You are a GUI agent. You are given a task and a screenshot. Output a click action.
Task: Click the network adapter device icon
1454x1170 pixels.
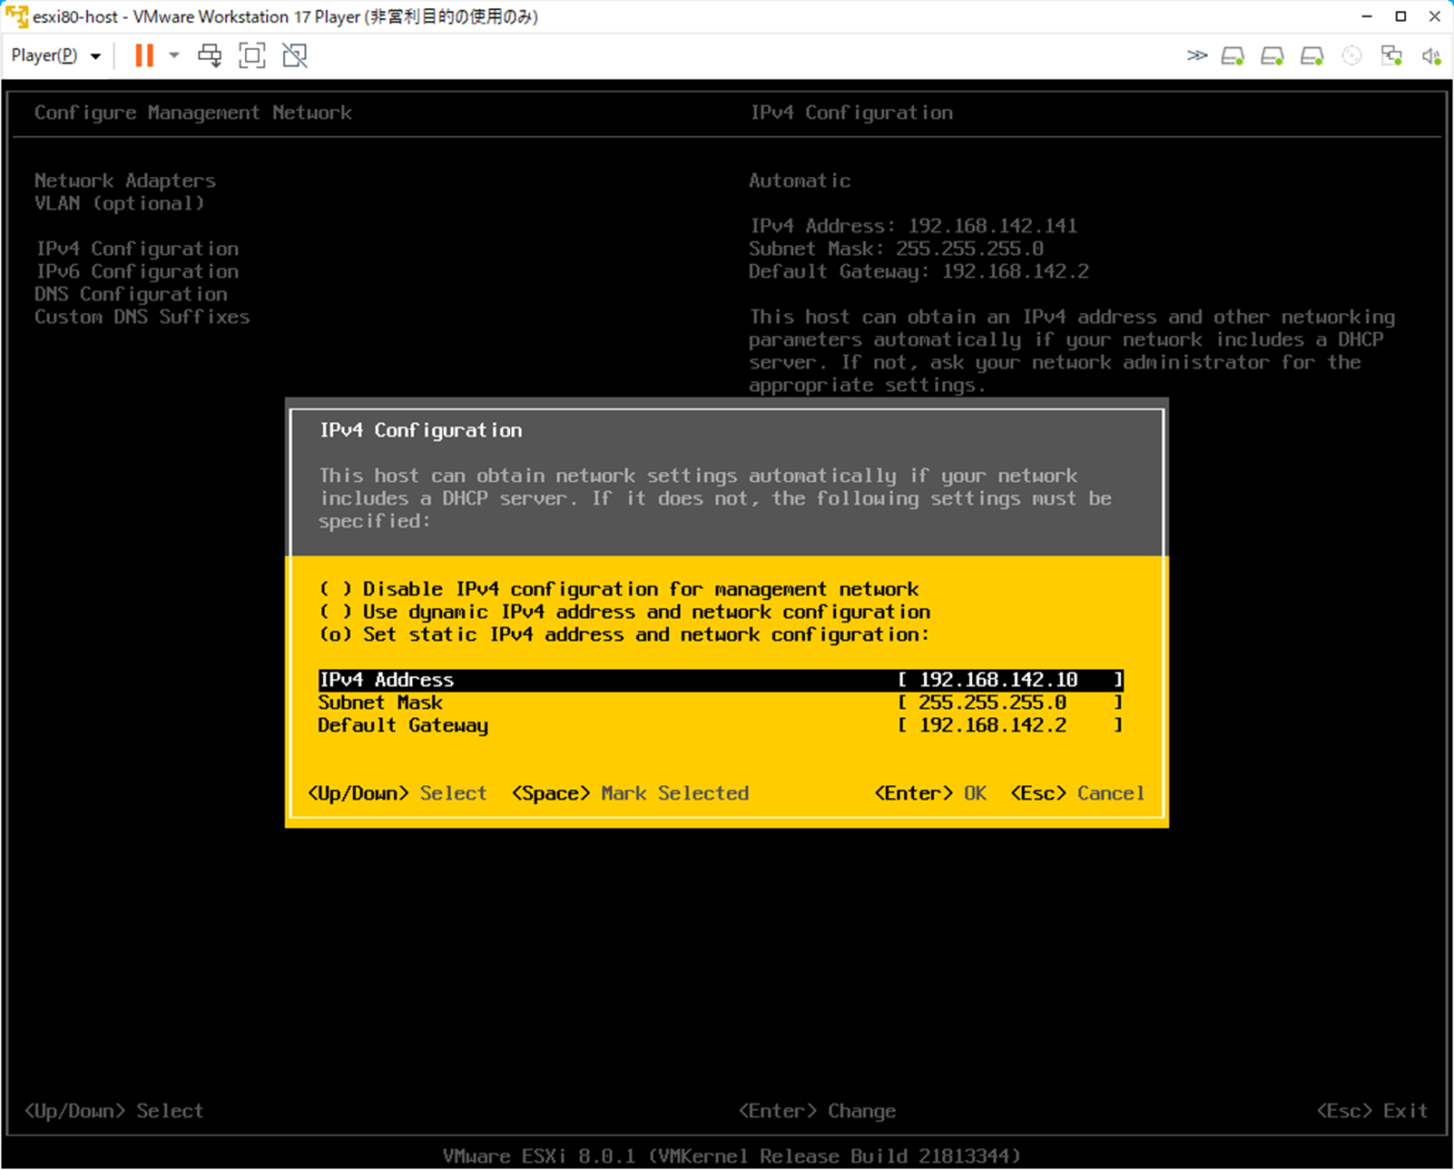(x=1391, y=56)
